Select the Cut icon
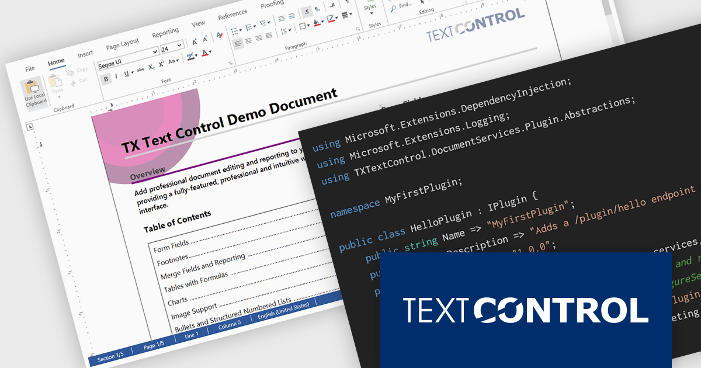Image resolution: width=701 pixels, height=368 pixels. [73, 83]
